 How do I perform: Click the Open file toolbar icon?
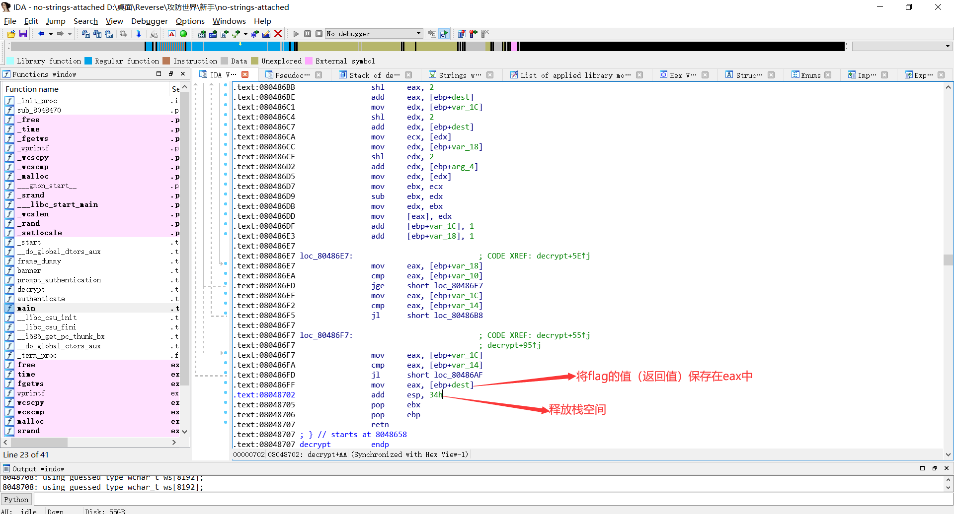pos(11,34)
